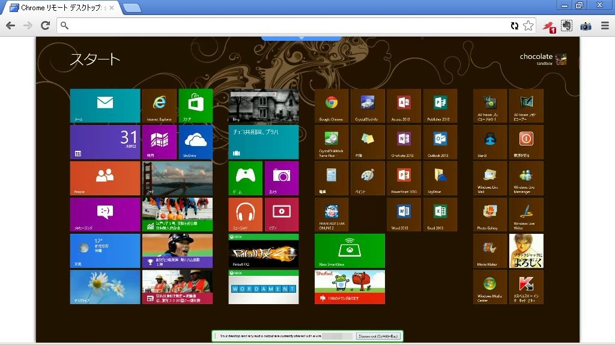Launch the Access 2013 tile
This screenshot has width=615, height=345.
[x=404, y=106]
